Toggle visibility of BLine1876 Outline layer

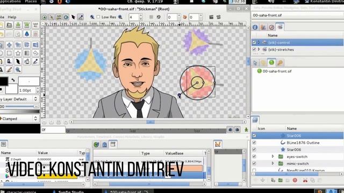pos(254,143)
